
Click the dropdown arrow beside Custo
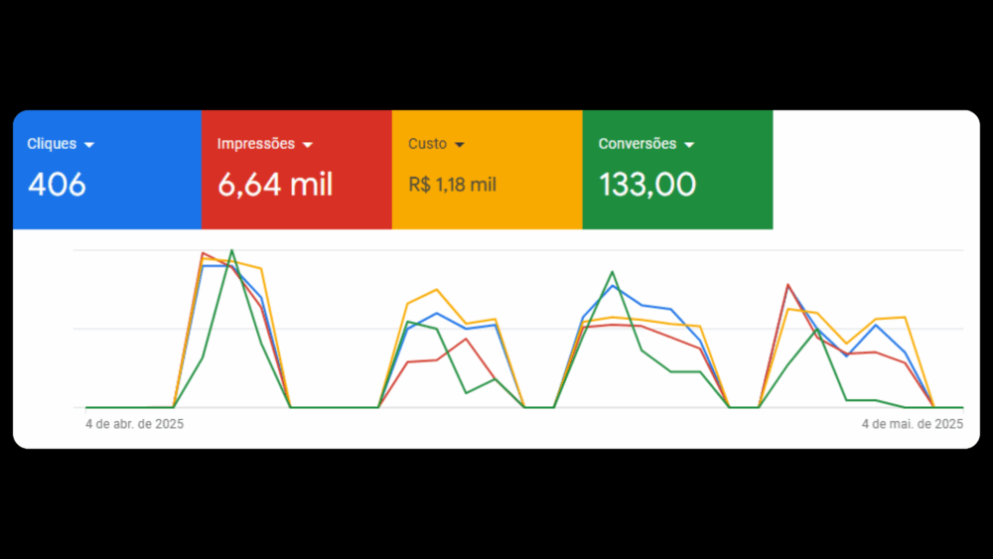459,145
